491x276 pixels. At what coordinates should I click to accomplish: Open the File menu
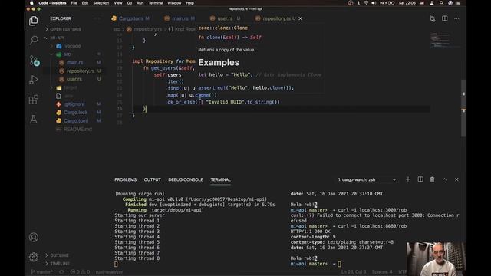[x=74, y=3]
